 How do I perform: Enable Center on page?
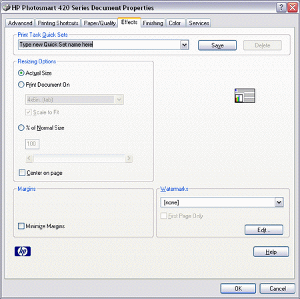(22, 173)
